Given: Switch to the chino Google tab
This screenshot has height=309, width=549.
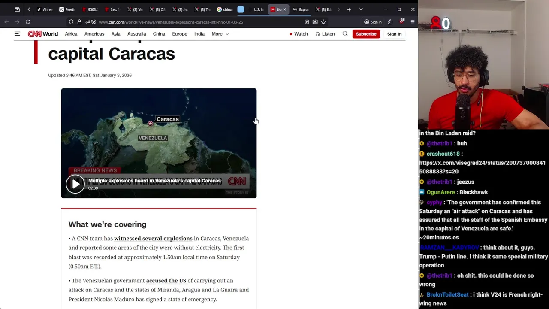Looking at the screenshot, I should pyautogui.click(x=225, y=9).
